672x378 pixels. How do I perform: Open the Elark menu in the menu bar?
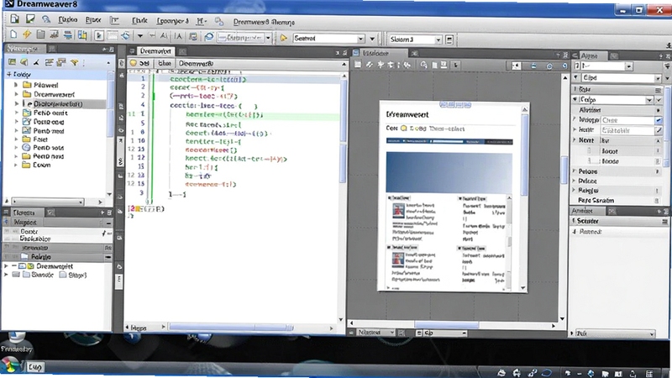(x=139, y=20)
